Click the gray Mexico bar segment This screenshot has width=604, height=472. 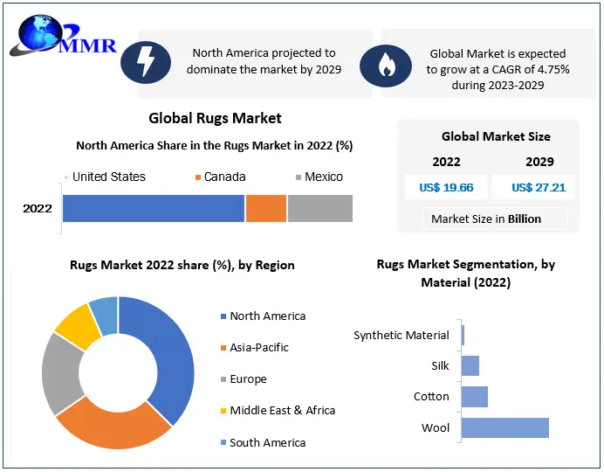319,208
